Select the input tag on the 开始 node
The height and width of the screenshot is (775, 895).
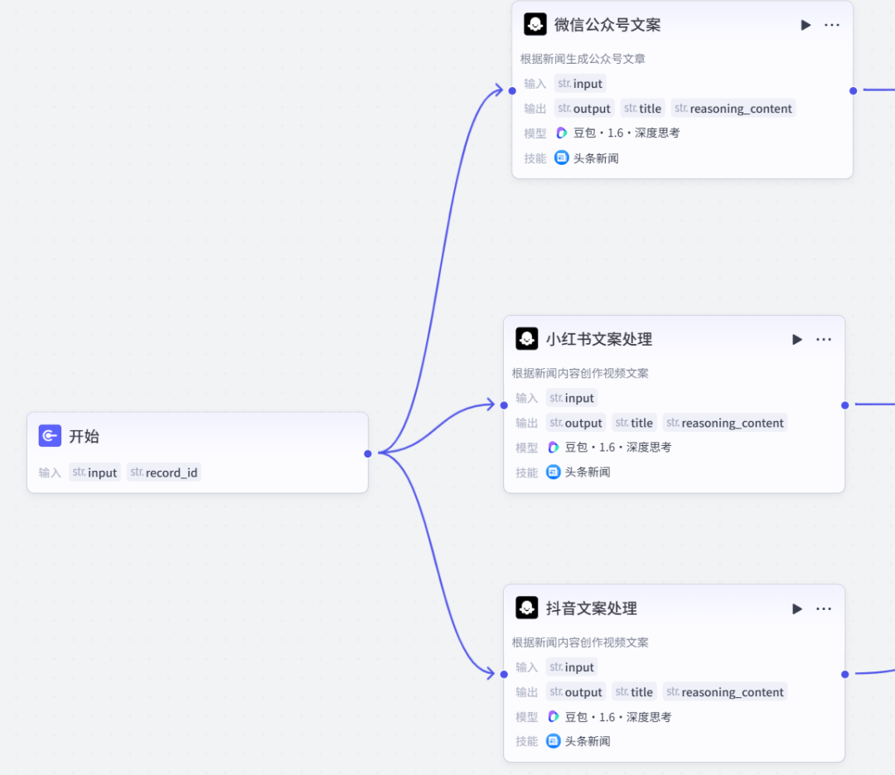pyautogui.click(x=94, y=472)
